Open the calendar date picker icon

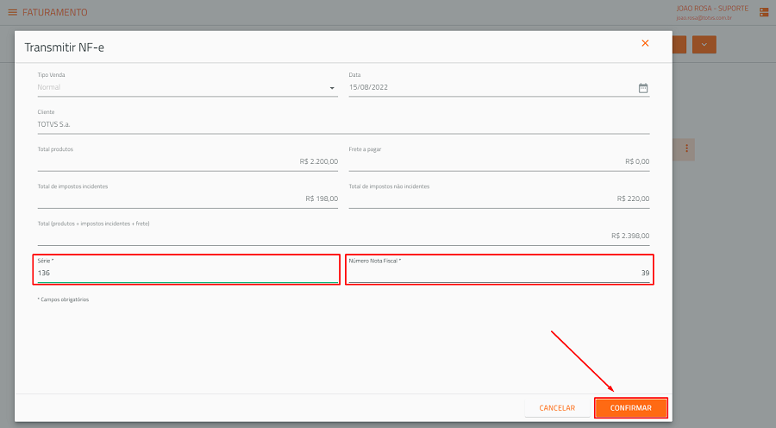tap(643, 88)
